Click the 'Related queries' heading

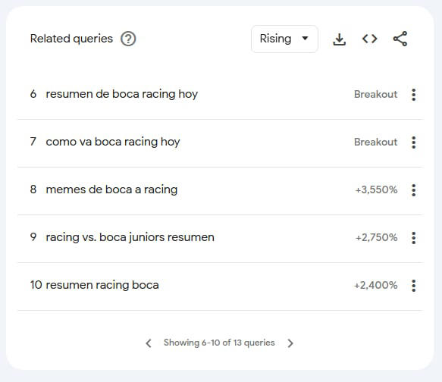(x=71, y=39)
